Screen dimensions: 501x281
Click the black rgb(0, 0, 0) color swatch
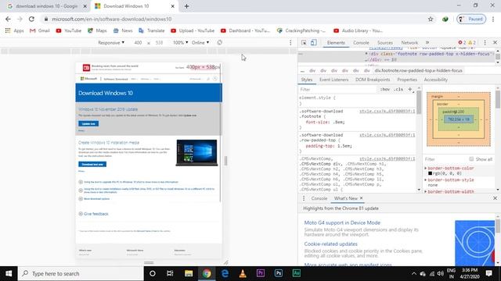pos(430,173)
